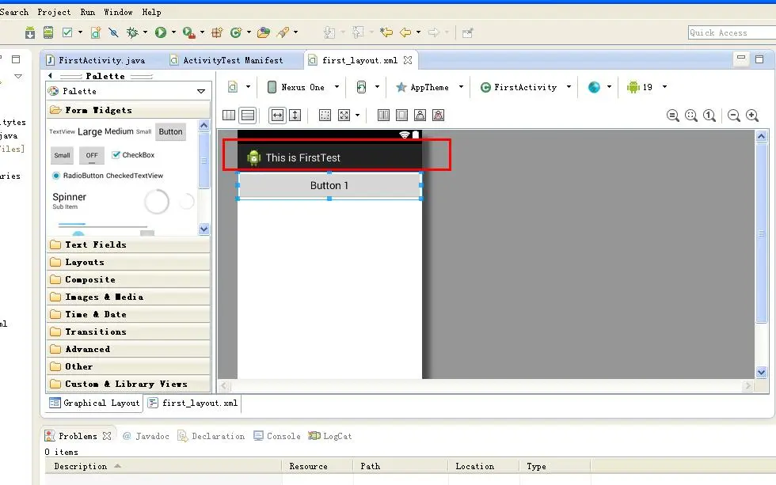The width and height of the screenshot is (776, 485).
Task: Open the Nexus One device dropdown
Action: pyautogui.click(x=302, y=87)
